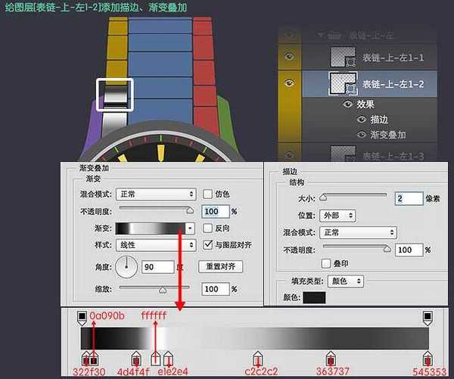The width and height of the screenshot is (454, 379).
Task: Click the 重置对齐 button
Action: coord(221,266)
